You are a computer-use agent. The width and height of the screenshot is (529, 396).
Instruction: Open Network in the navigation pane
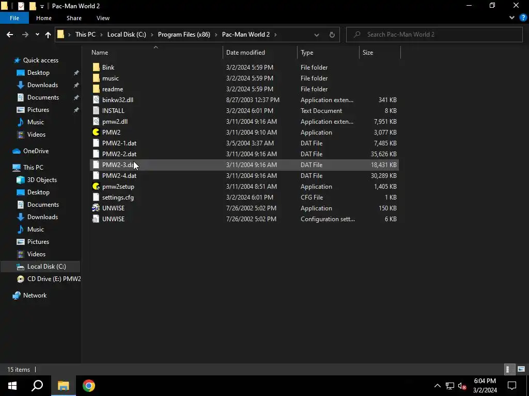click(35, 295)
